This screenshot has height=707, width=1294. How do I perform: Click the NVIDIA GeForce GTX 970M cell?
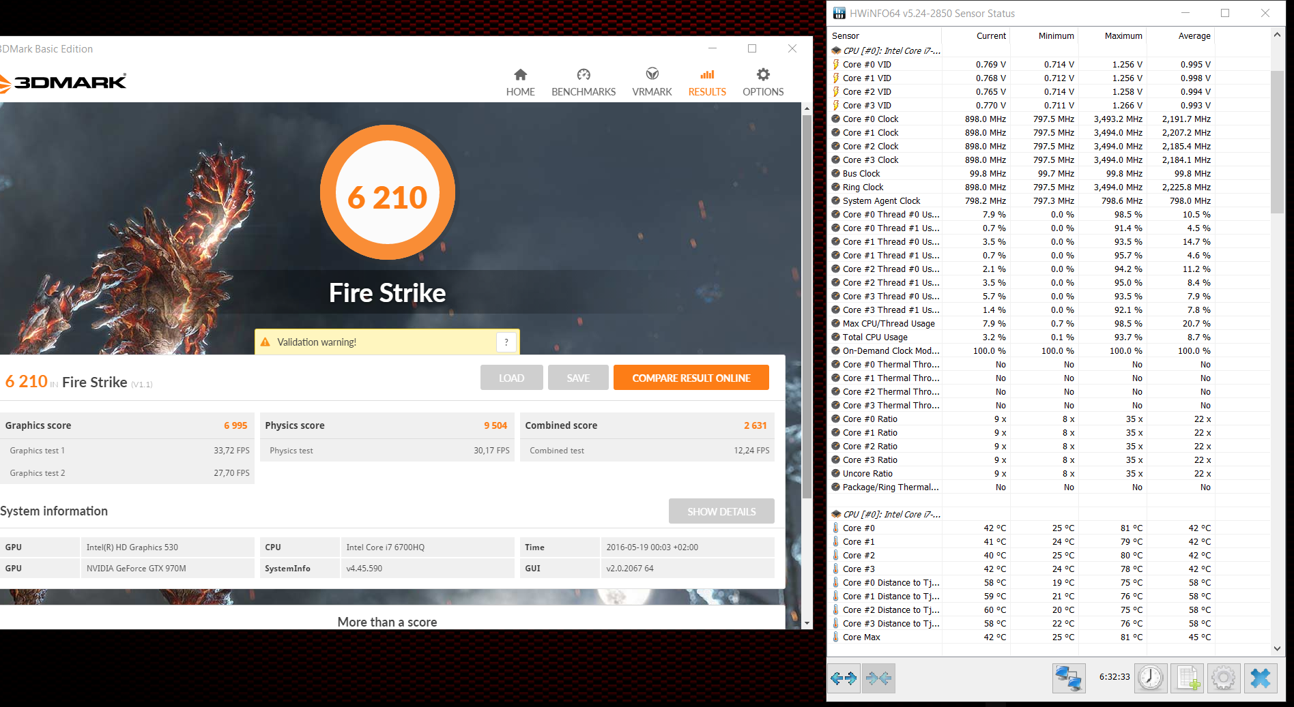[167, 568]
